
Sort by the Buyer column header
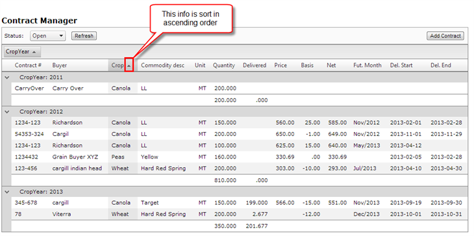(x=60, y=66)
